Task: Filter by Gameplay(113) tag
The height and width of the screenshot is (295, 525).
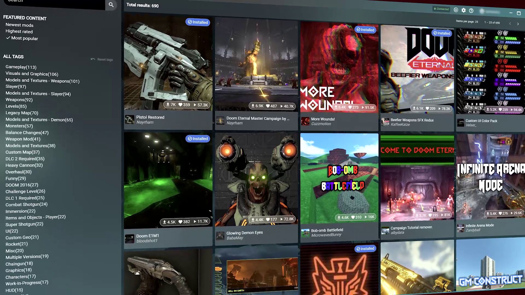Action: click(21, 67)
